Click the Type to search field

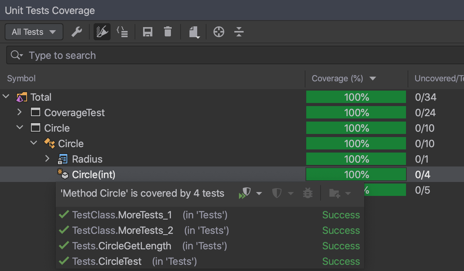coord(232,55)
